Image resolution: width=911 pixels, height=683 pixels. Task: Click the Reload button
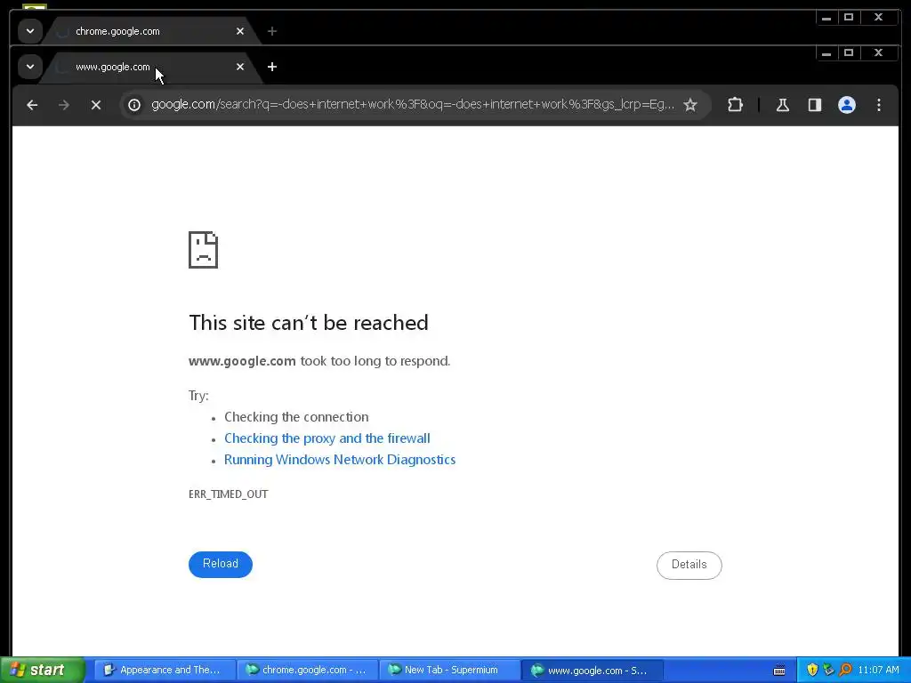tap(221, 564)
